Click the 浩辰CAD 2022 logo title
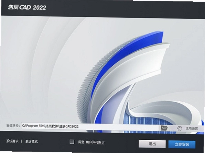The height and width of the screenshot is (153, 205). click(x=27, y=8)
